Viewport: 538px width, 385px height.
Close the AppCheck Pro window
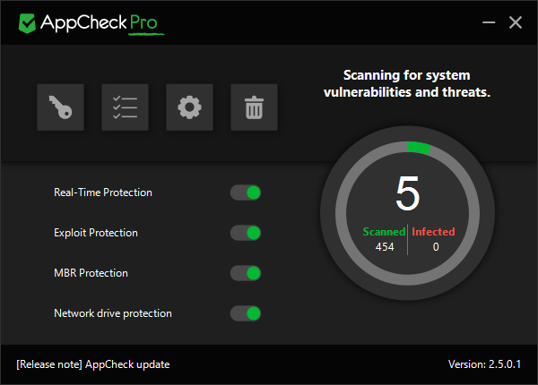click(x=515, y=22)
